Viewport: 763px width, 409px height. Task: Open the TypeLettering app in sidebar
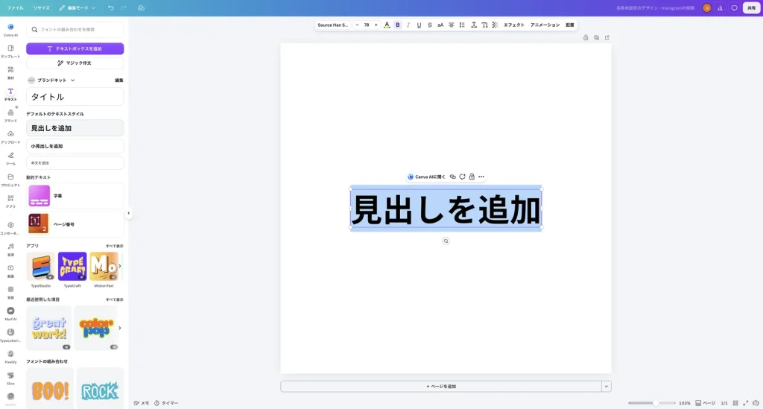point(10,335)
